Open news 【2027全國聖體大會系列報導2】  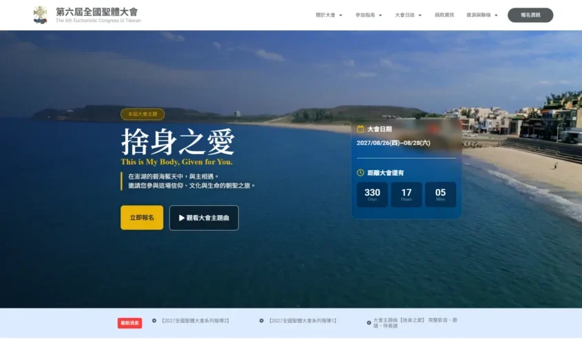click(195, 321)
